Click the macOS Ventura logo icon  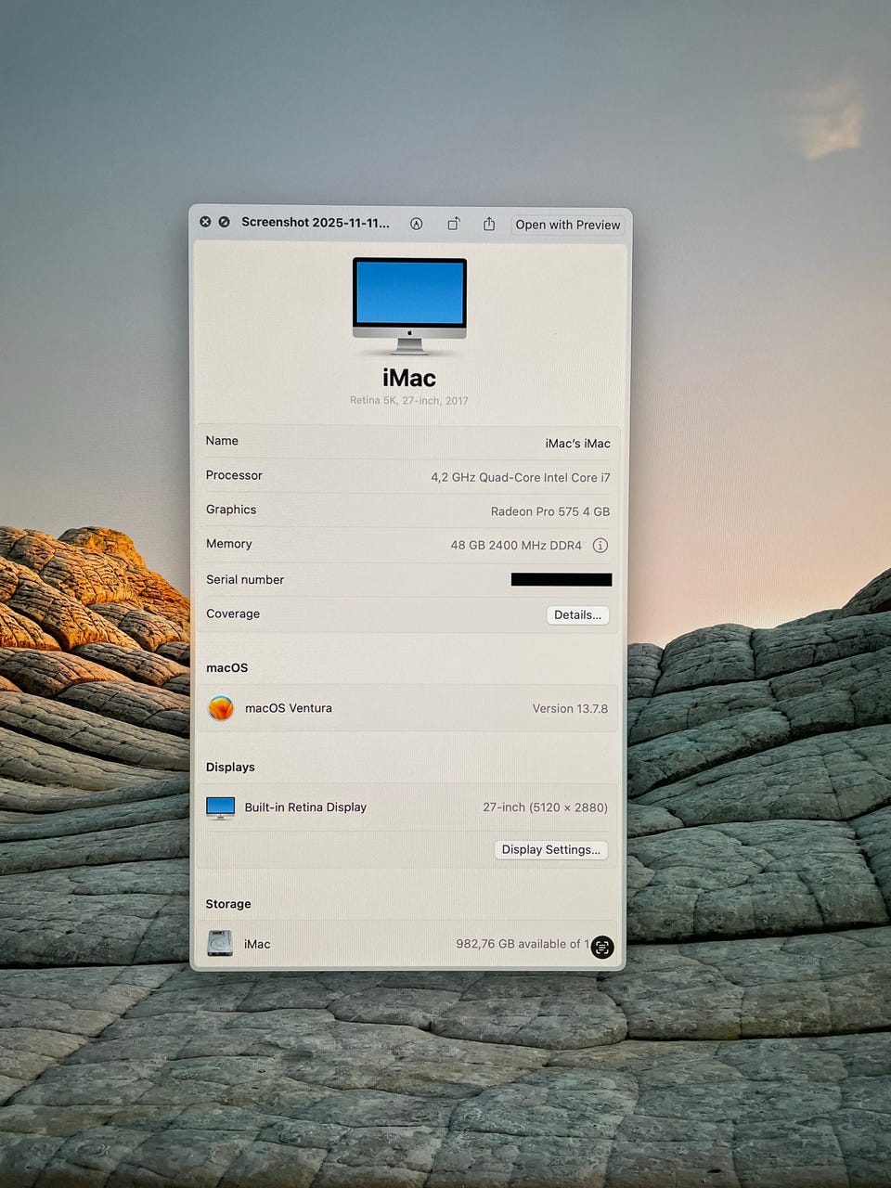(x=221, y=708)
